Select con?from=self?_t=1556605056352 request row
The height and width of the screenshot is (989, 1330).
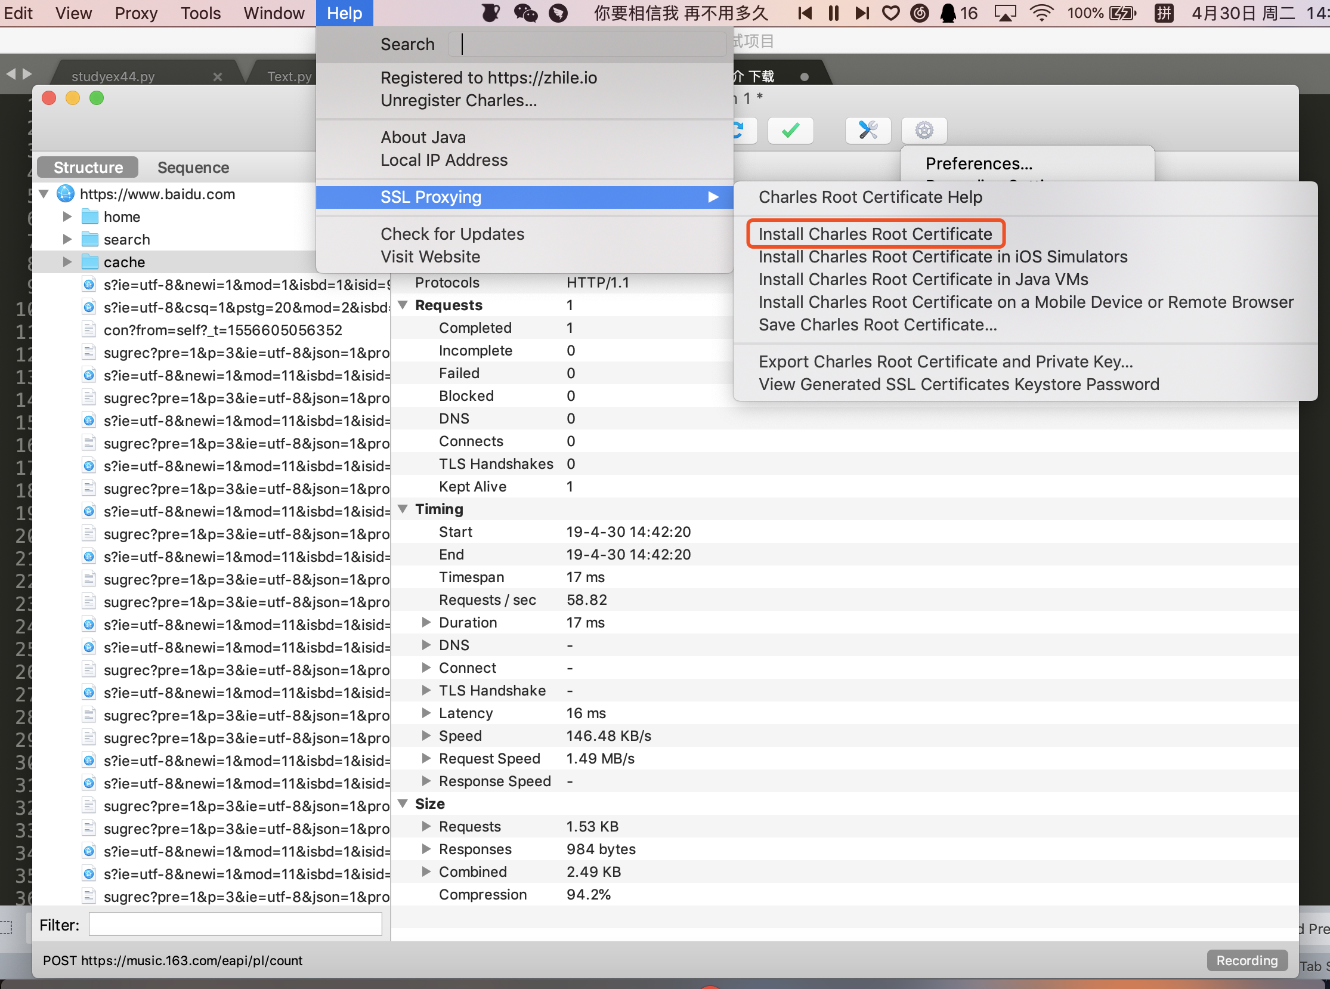222,330
